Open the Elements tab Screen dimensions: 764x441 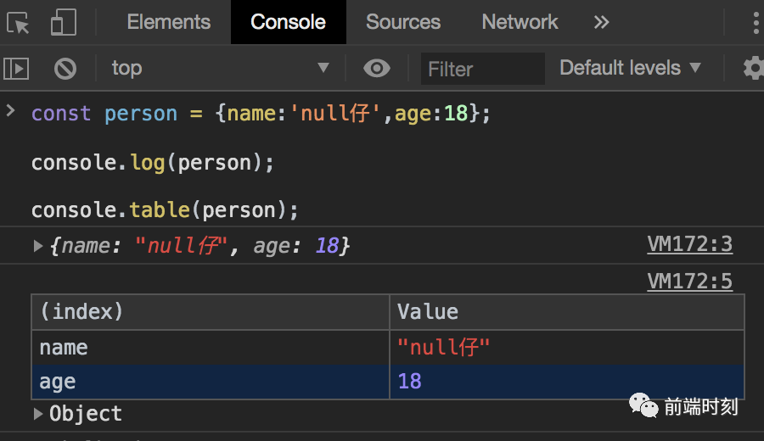[169, 22]
